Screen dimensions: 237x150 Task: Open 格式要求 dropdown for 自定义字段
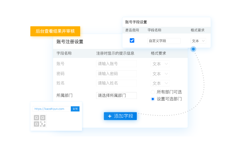pos(198,41)
